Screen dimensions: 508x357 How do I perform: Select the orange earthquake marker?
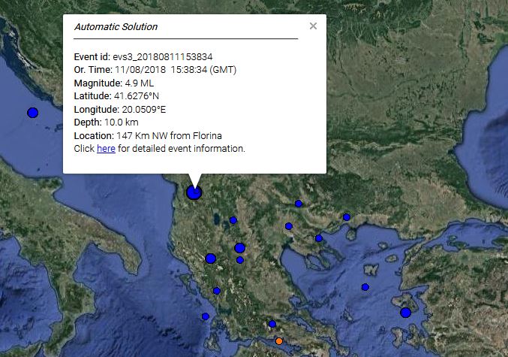279,341
